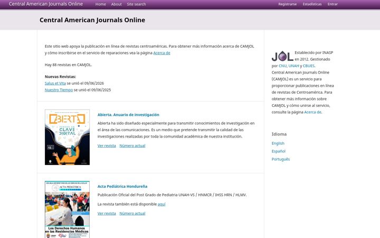Screen dimensions: 380x238
Task: Open the Acta Pediátrica Hondureña cover thumbnail
Action: click(x=67, y=209)
